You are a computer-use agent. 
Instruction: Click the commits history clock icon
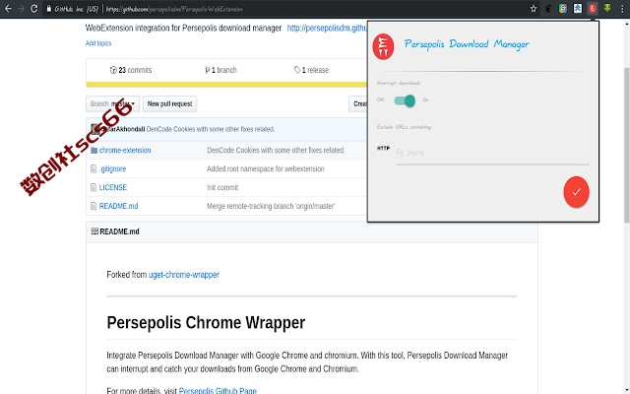[113, 70]
